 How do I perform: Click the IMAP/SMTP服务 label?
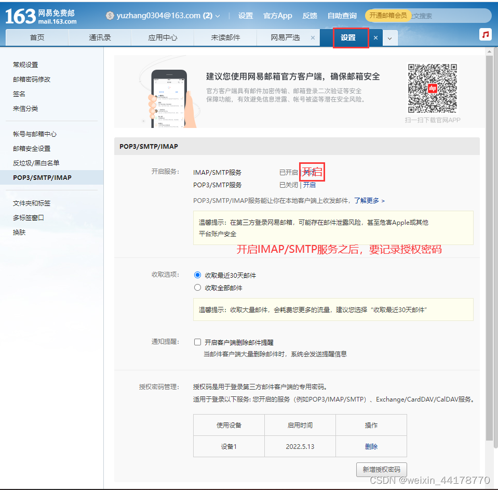[217, 173]
